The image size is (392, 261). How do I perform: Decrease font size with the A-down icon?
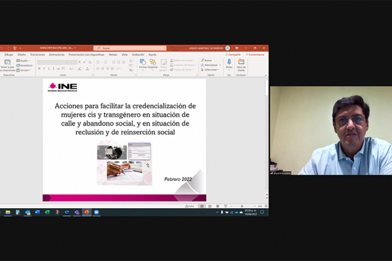click(x=84, y=62)
